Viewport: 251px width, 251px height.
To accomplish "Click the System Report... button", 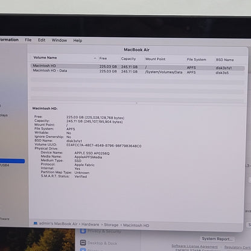I will (x=217, y=239).
